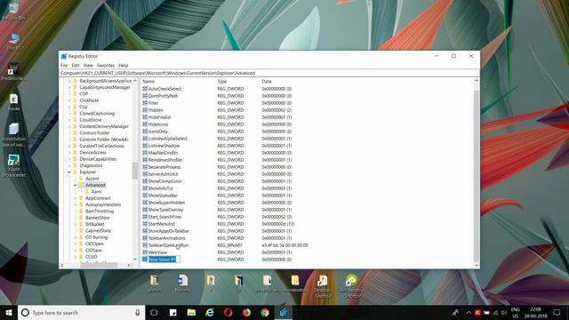Viewport: 569px width, 320px height.
Task: Click the ShowSuperHidden value name
Action: (166, 203)
